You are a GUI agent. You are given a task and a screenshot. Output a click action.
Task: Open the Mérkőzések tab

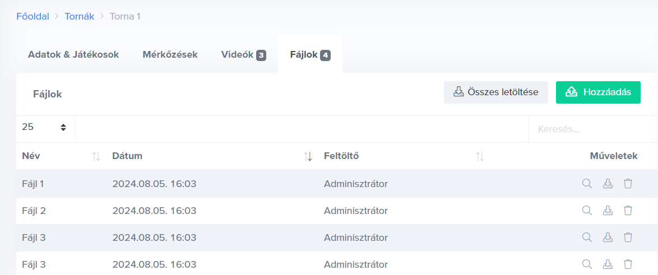pos(170,55)
